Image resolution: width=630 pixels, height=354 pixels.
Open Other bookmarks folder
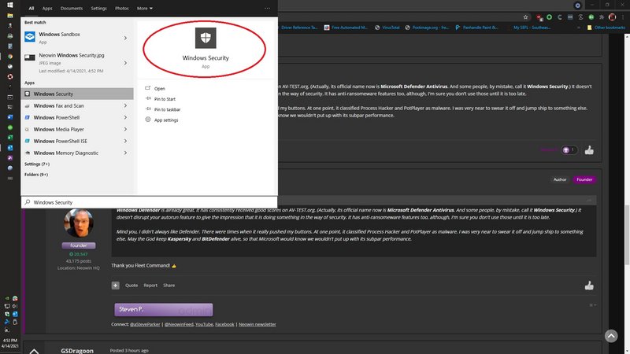point(606,28)
